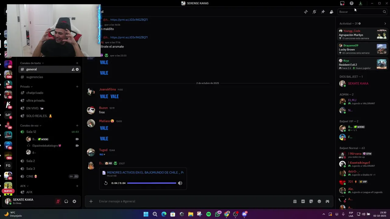
Task: Open the attachment plus button
Action: pyautogui.click(x=91, y=201)
